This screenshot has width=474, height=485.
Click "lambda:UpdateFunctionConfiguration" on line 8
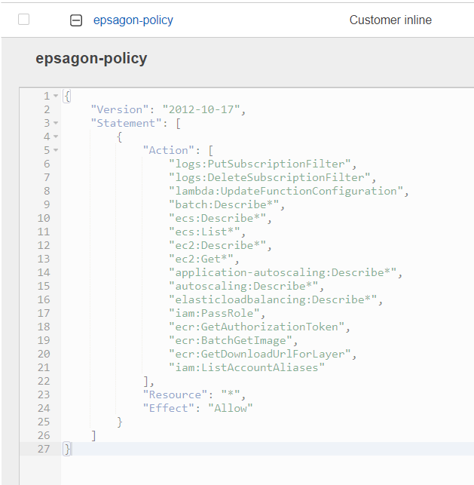click(286, 192)
